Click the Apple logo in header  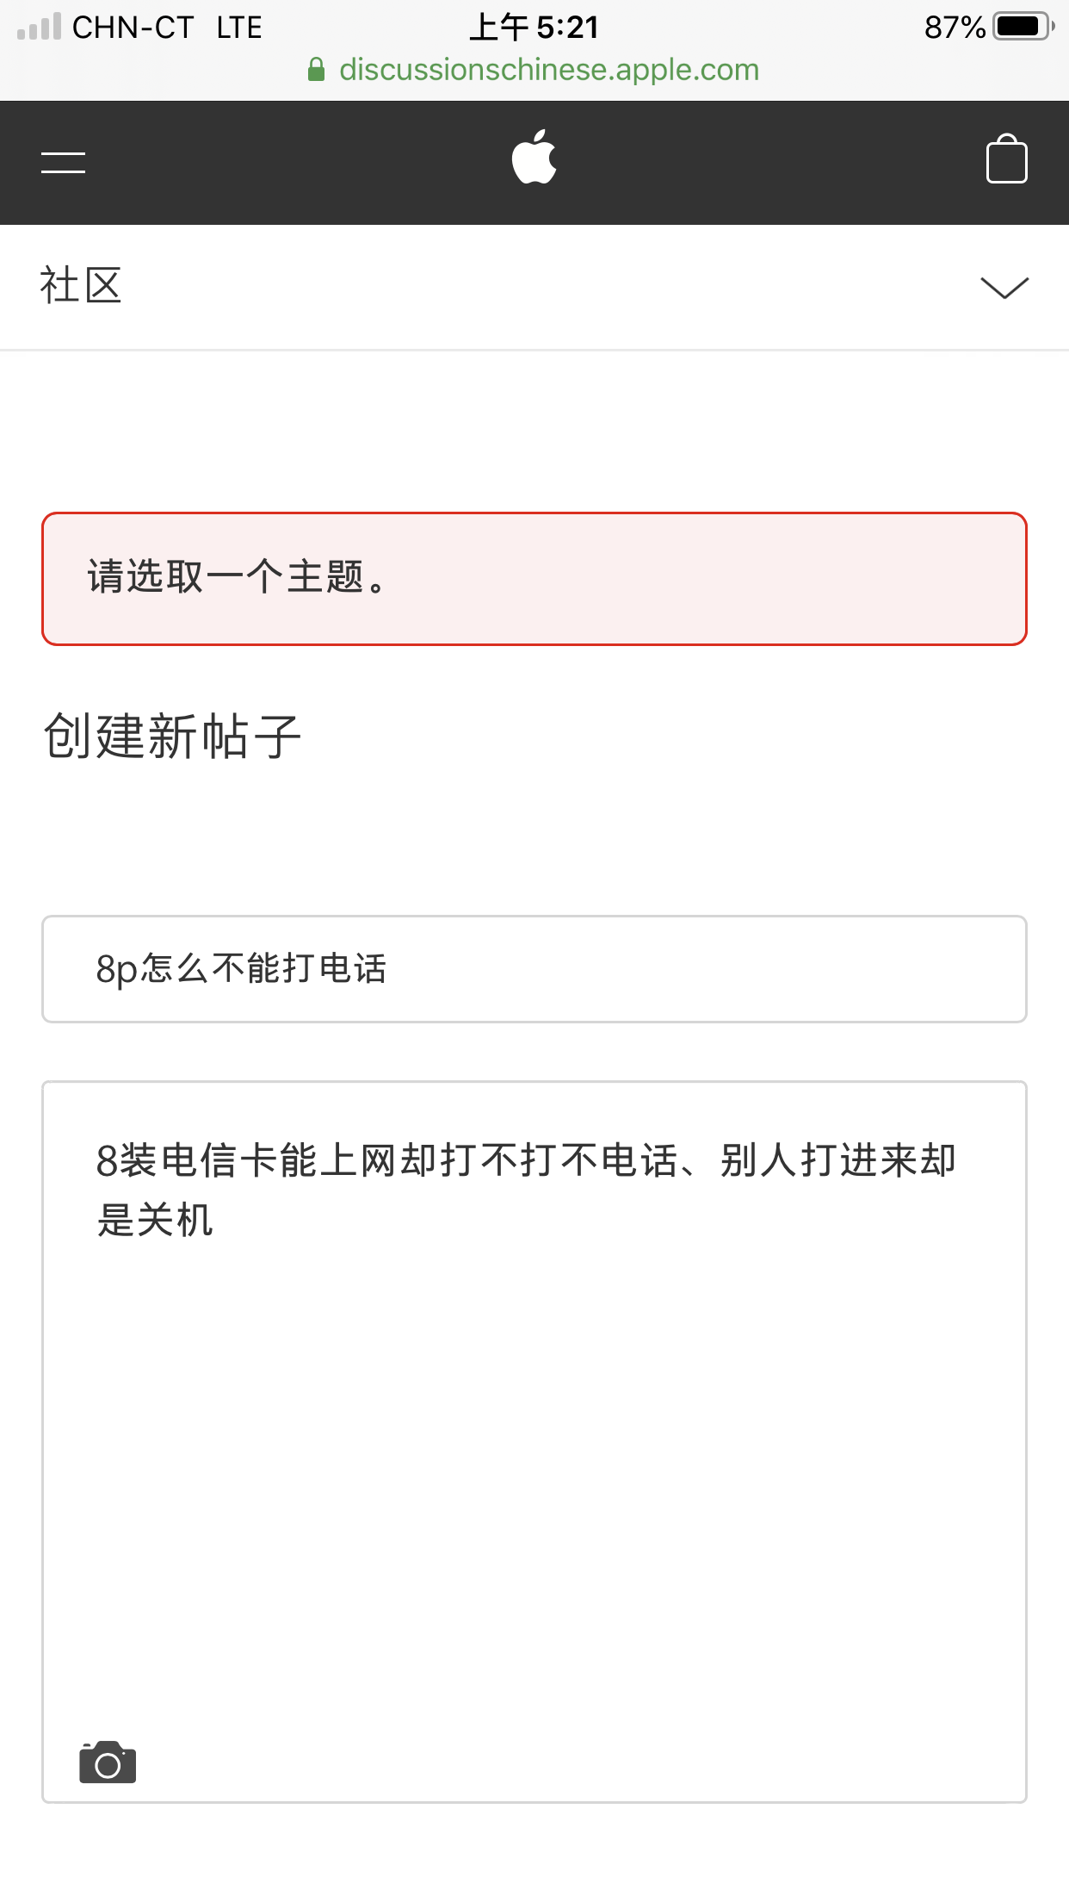[x=534, y=158]
